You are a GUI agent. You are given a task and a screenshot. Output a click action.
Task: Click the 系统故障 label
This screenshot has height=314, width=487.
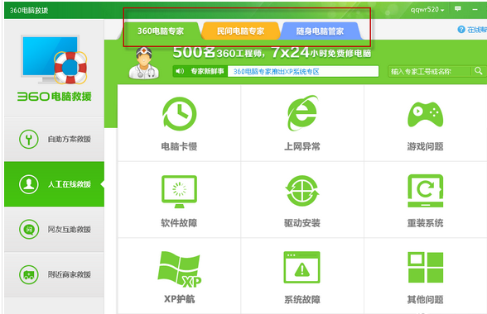(302, 299)
